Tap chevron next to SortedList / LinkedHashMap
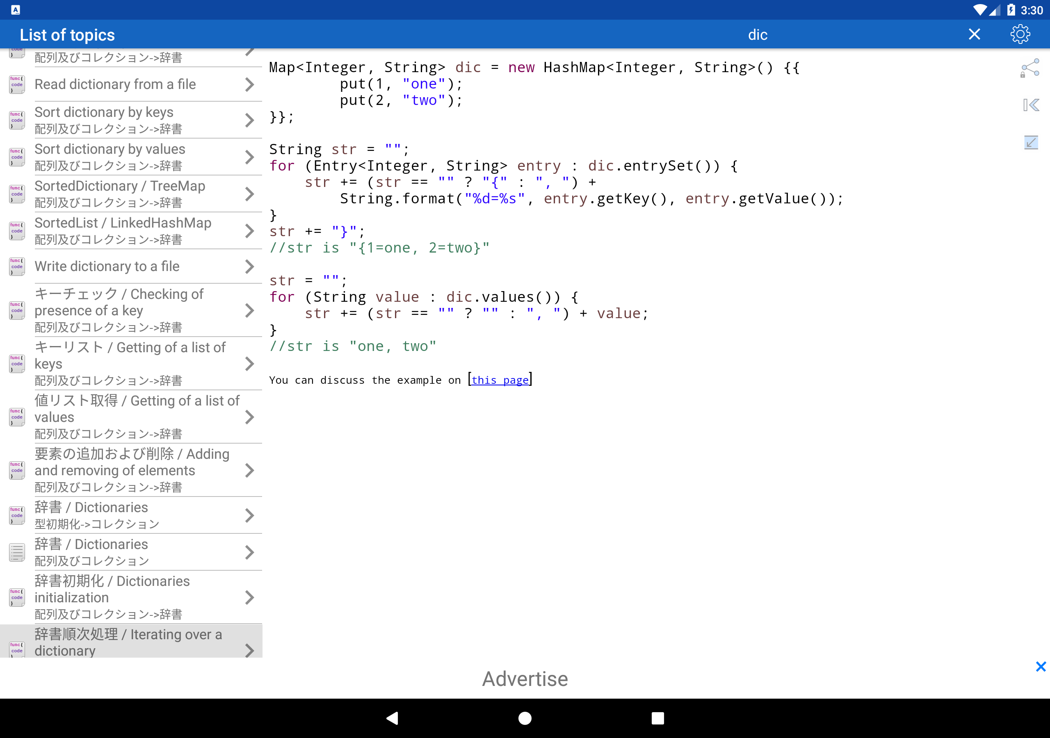The width and height of the screenshot is (1050, 738). (x=249, y=231)
